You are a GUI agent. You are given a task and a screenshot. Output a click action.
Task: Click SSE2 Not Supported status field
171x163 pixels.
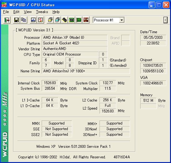[x=57, y=134]
